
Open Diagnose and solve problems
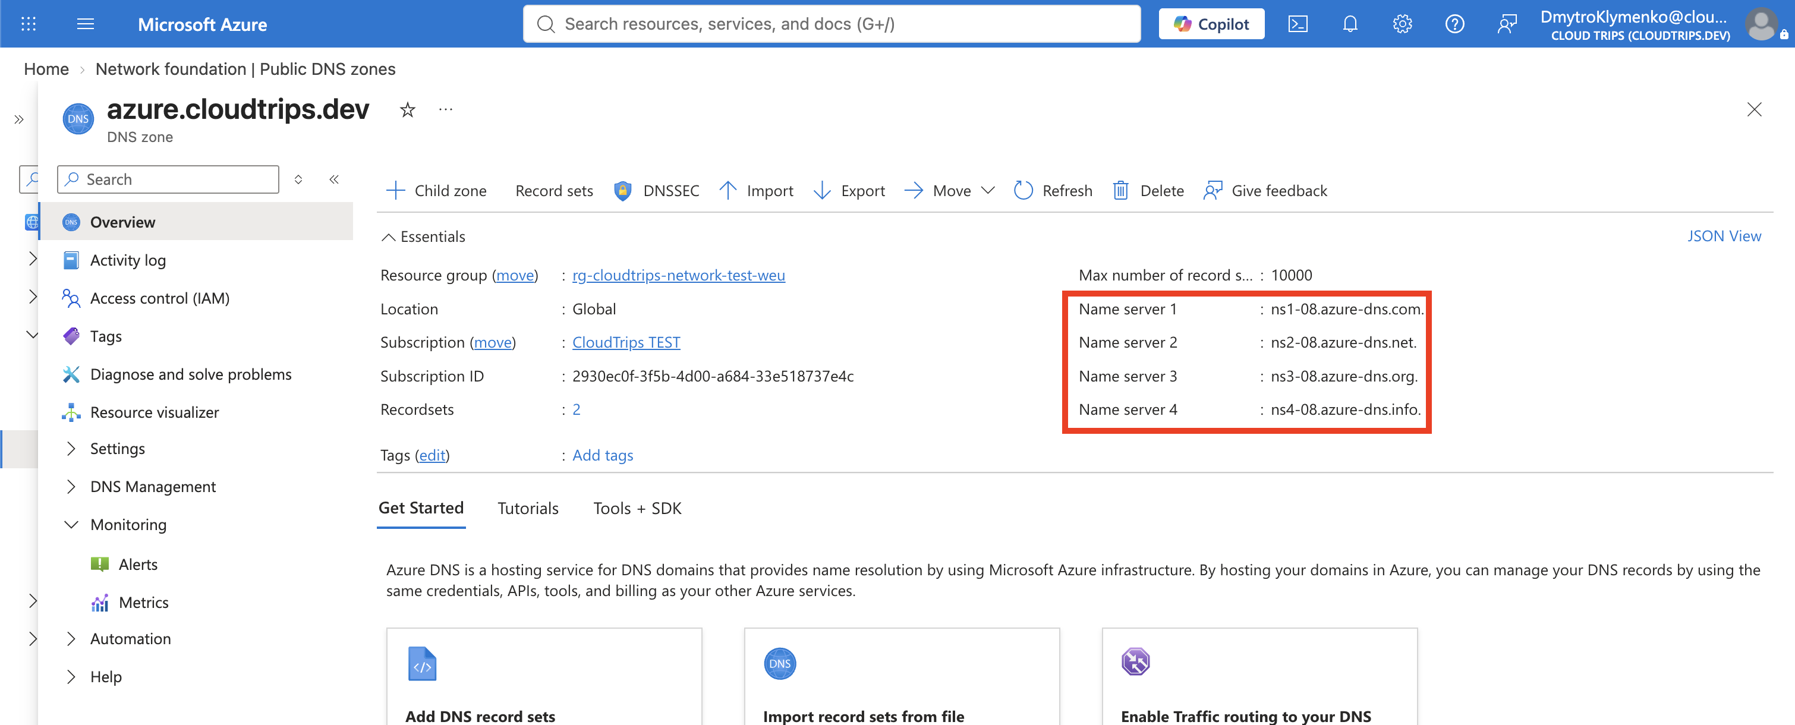pos(190,374)
